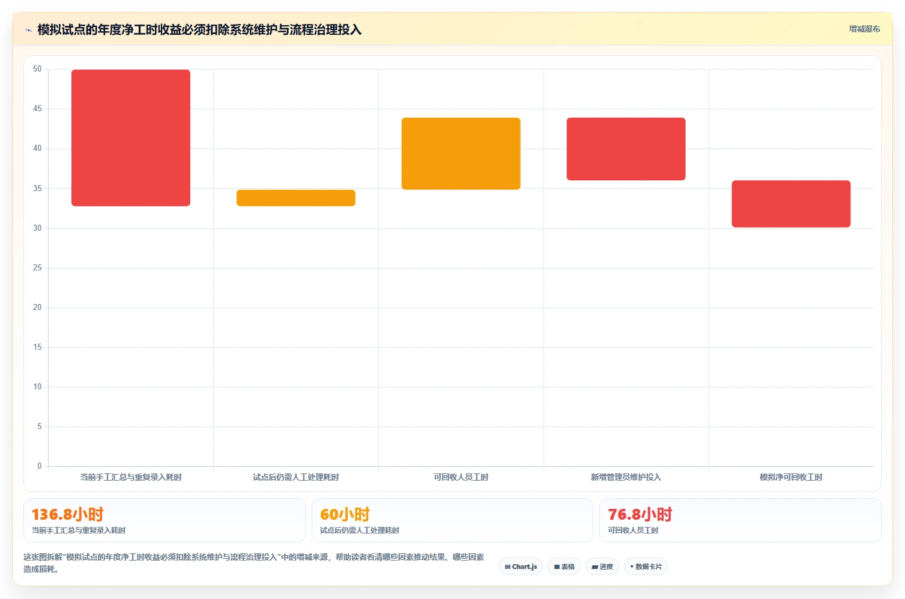Click the description paragraph starting 这张图拆解
Viewport: 905px width, 599px height.
[254, 563]
